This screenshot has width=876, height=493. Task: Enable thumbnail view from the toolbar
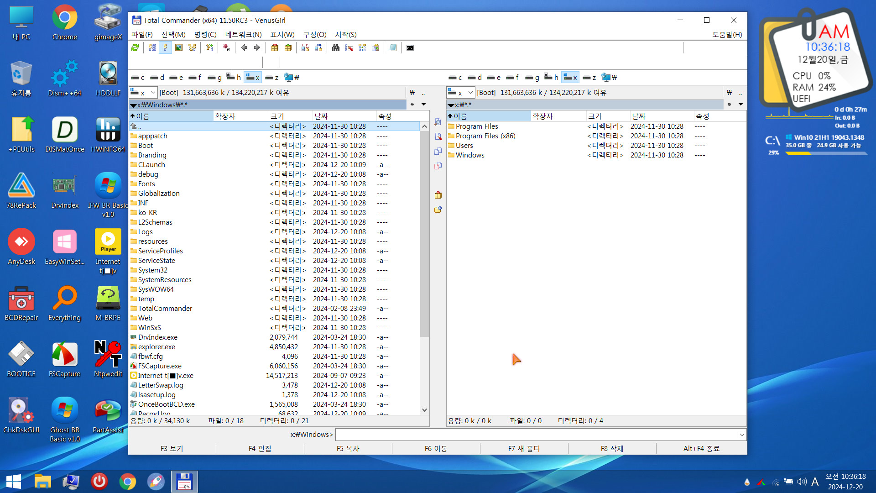click(179, 47)
